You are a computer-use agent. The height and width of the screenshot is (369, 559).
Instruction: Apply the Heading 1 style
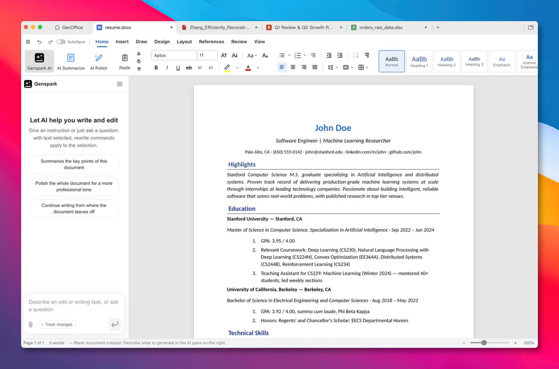pyautogui.click(x=419, y=61)
